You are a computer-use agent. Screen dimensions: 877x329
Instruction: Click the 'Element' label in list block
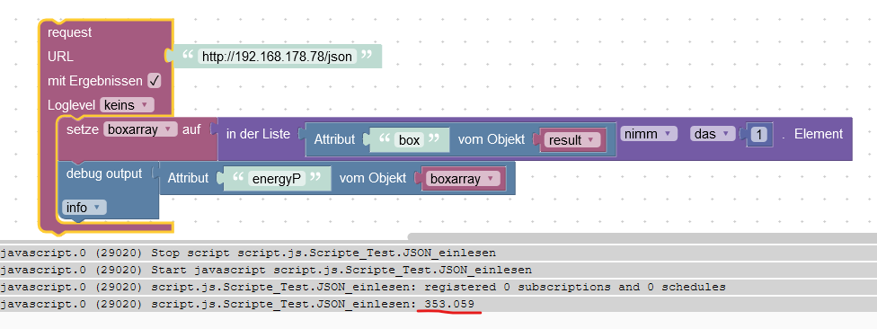pyautogui.click(x=819, y=134)
